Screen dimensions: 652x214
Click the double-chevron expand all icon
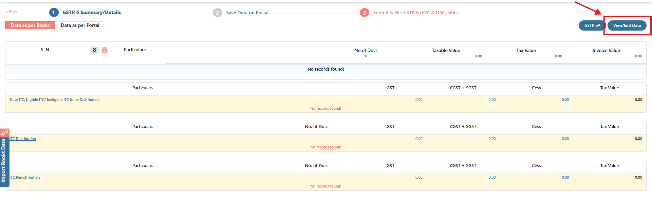click(94, 50)
